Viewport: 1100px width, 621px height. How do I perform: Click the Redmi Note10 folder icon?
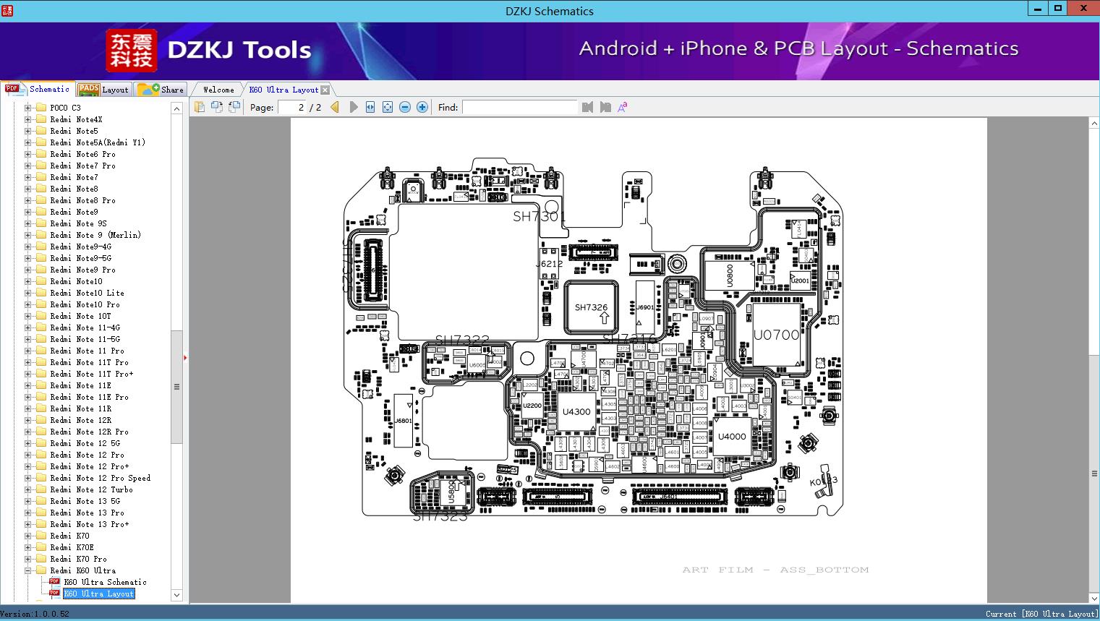tap(41, 281)
